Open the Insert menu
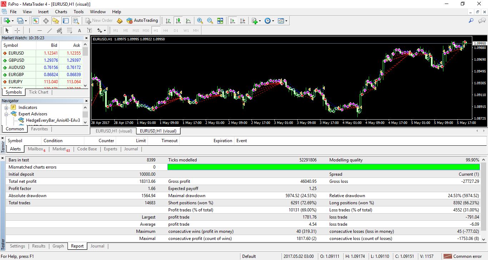The height and width of the screenshot is (260, 488). pyautogui.click(x=43, y=12)
